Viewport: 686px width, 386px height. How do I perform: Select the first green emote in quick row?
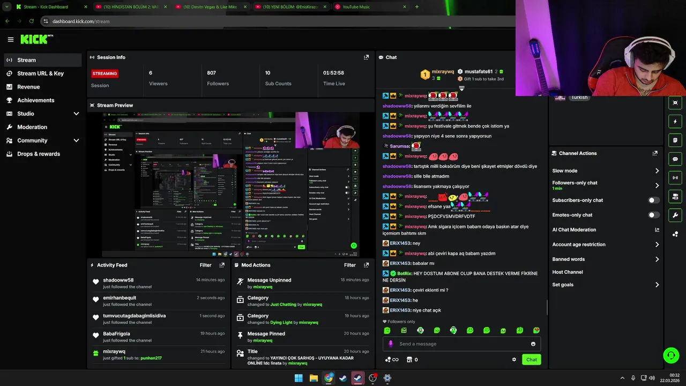pos(387,331)
